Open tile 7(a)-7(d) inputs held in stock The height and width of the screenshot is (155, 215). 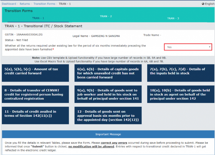(180, 73)
